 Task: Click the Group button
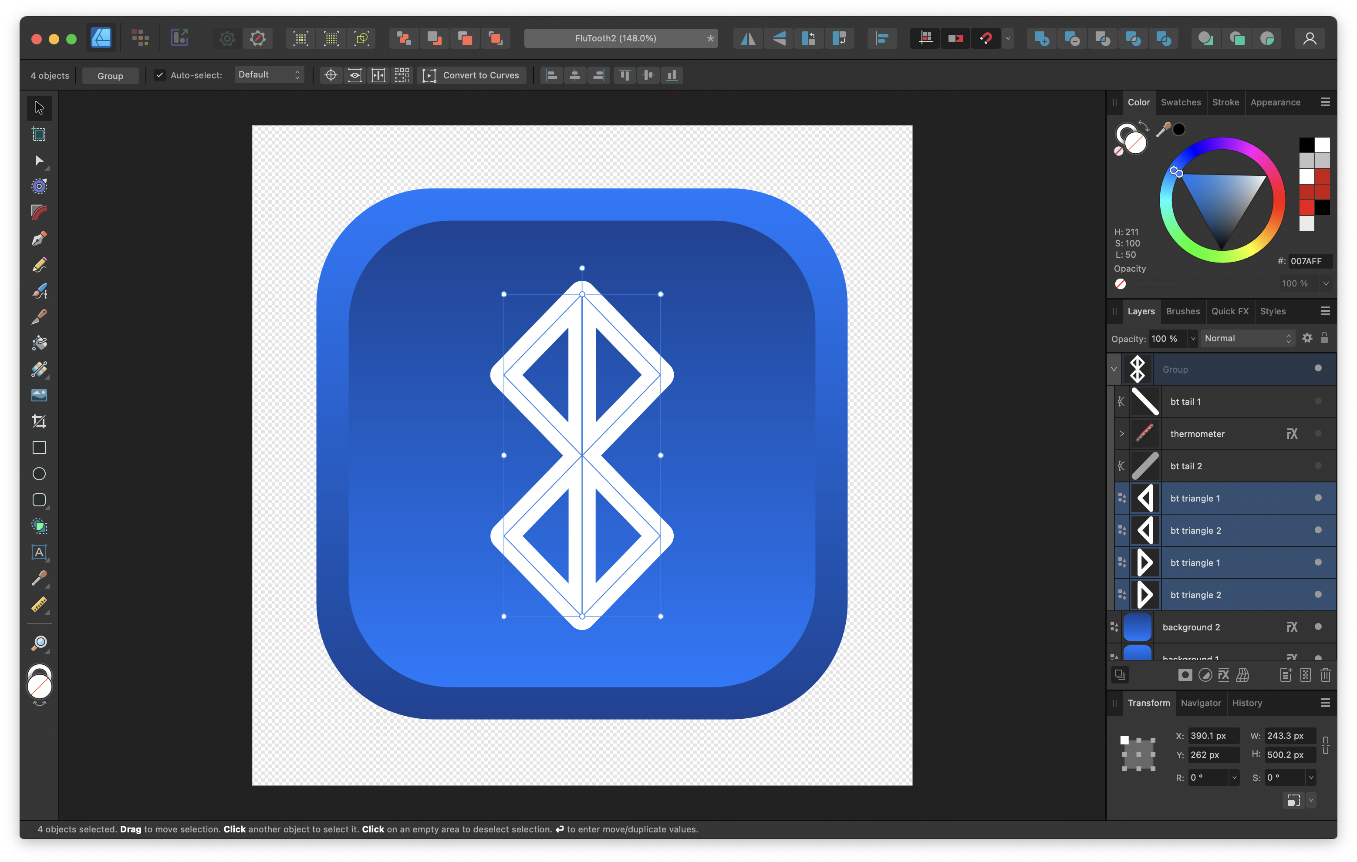[110, 75]
